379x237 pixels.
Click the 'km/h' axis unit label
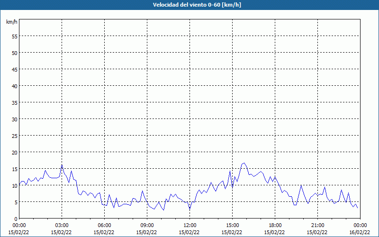coord(11,22)
